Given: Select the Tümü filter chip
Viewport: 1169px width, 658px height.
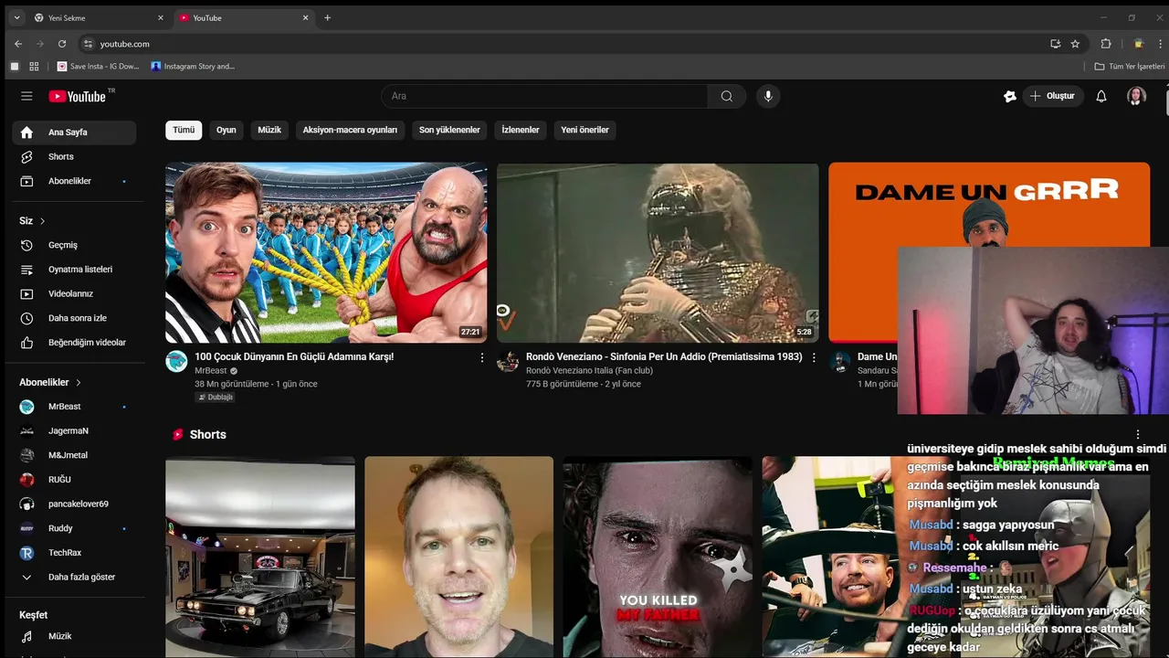Looking at the screenshot, I should click(x=184, y=130).
